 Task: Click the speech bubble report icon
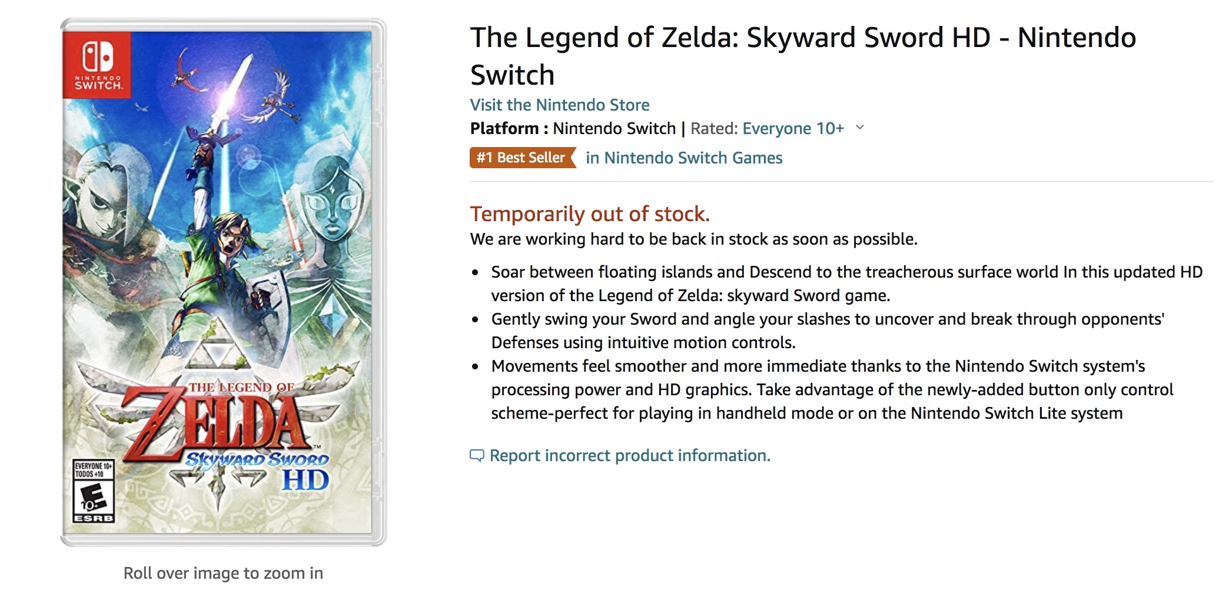477,456
